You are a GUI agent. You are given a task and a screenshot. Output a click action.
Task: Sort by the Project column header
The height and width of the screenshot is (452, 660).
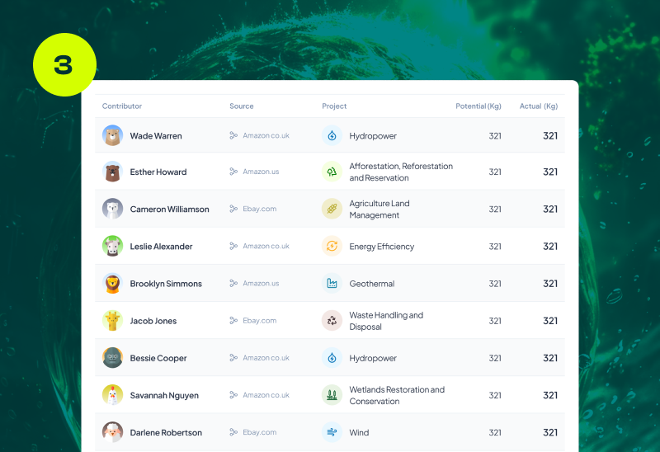tap(334, 106)
